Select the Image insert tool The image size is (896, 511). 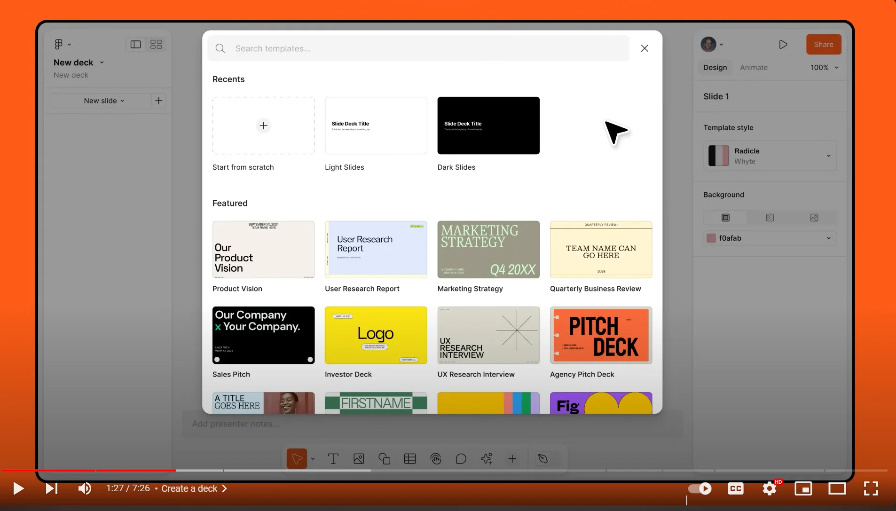(x=359, y=459)
